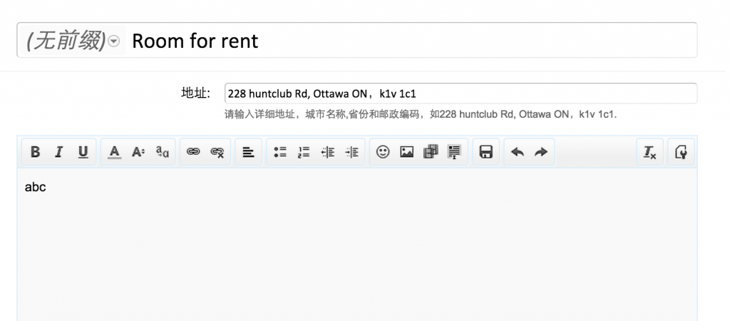Clear formatting with the Tx icon
This screenshot has width=730, height=321.
(649, 152)
